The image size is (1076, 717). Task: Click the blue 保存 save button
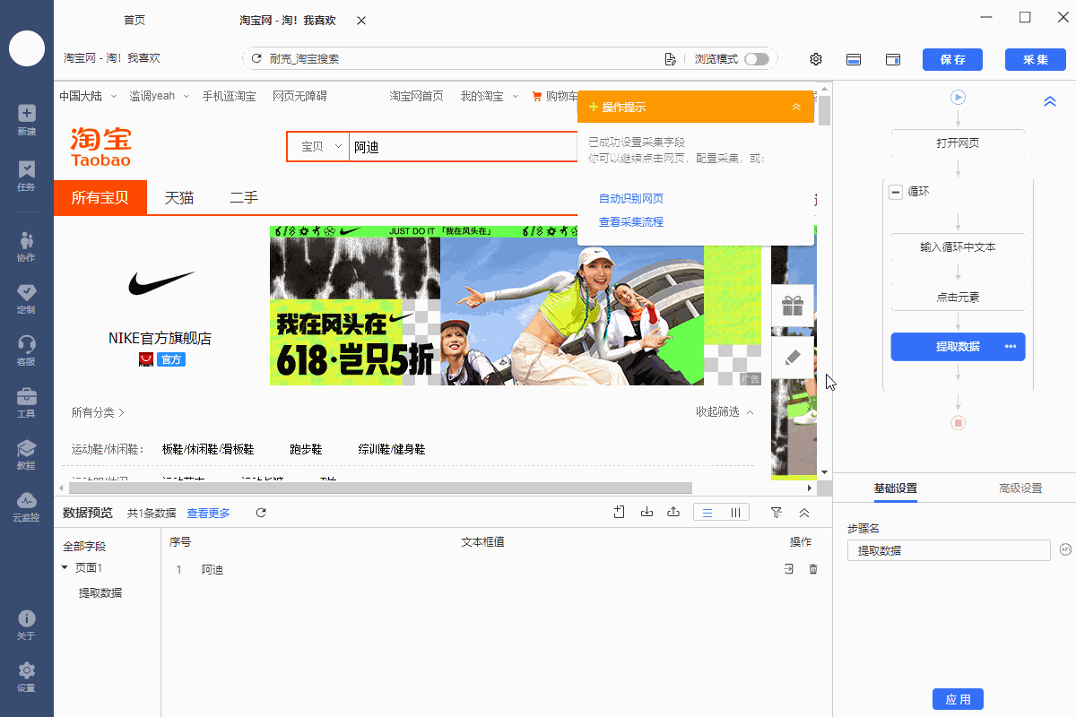coord(952,59)
